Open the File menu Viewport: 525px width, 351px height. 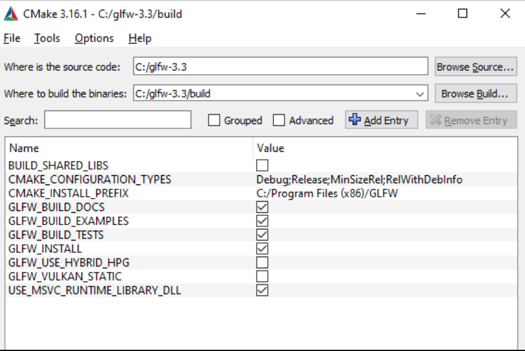pyautogui.click(x=12, y=38)
